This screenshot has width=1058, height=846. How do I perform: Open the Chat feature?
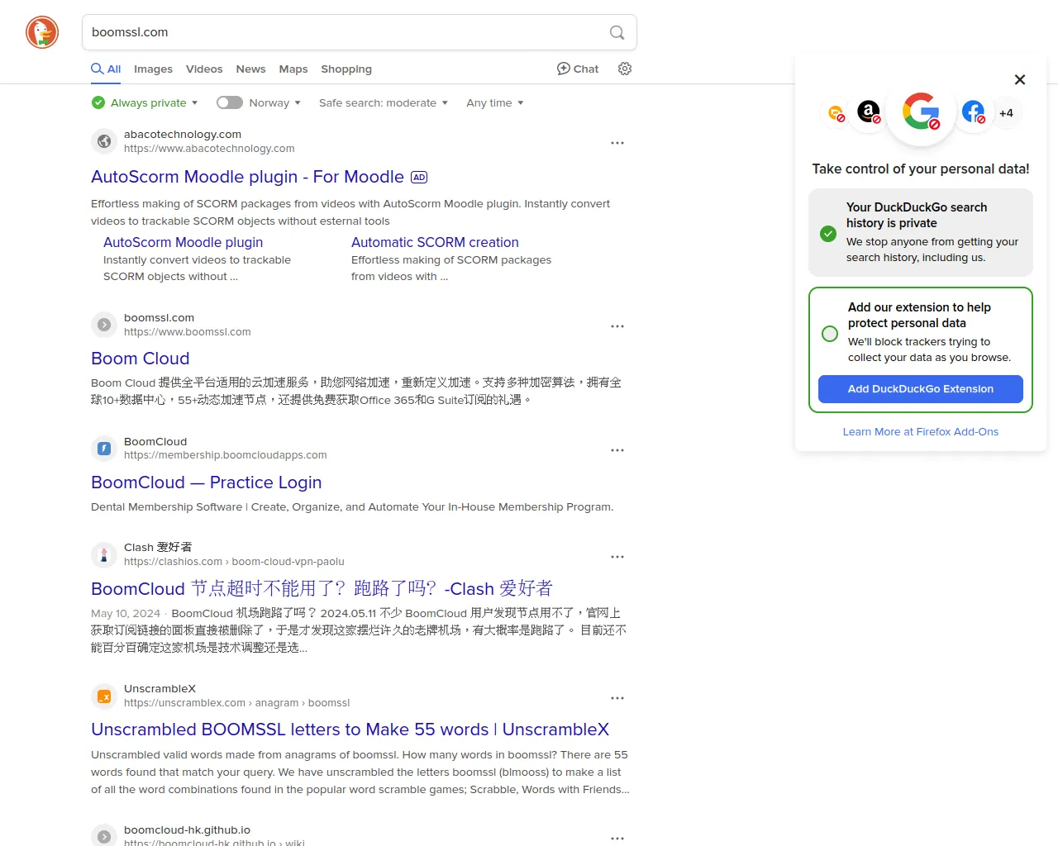pyautogui.click(x=578, y=69)
